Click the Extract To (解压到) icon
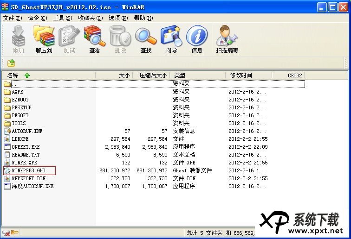Image resolution: width=351 pixels, height=239 pixels. [x=44, y=39]
